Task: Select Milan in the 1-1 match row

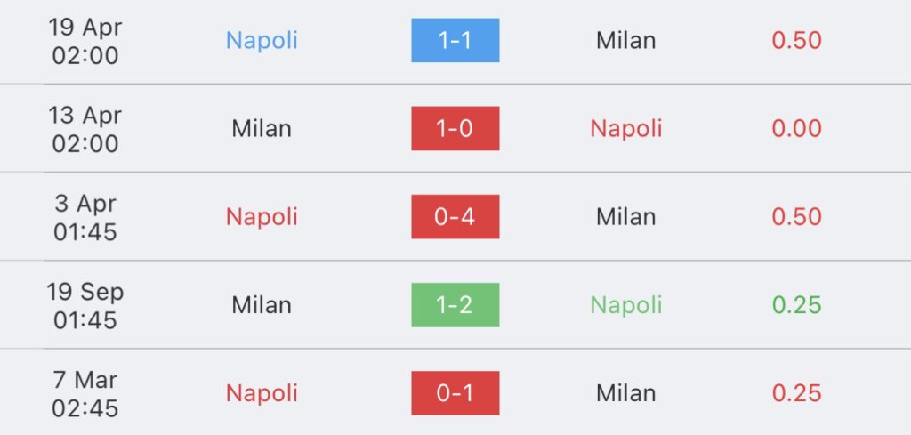Action: click(626, 41)
